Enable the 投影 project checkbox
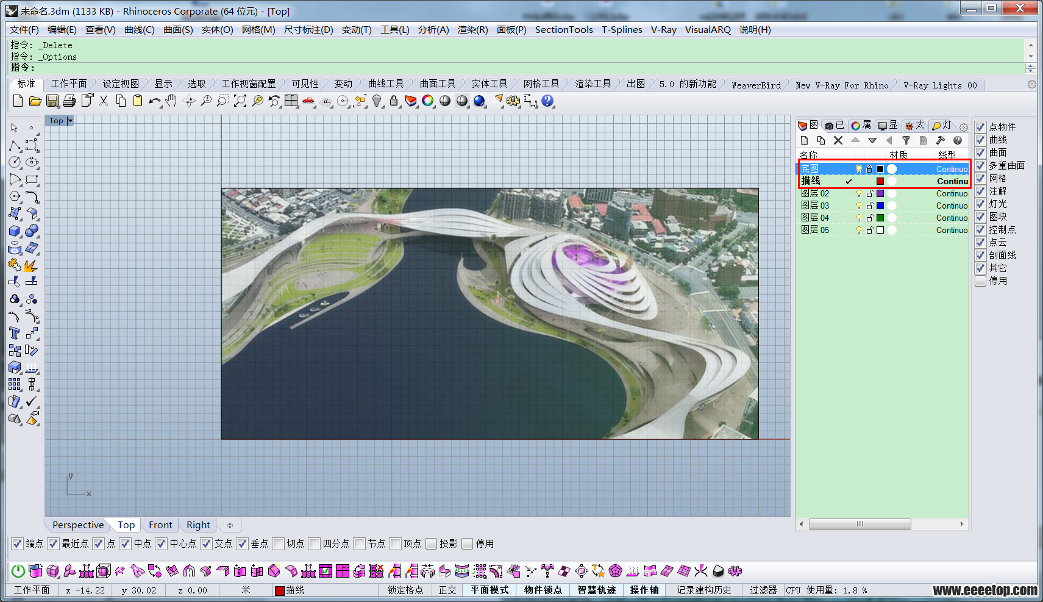Image resolution: width=1043 pixels, height=602 pixels. point(432,543)
